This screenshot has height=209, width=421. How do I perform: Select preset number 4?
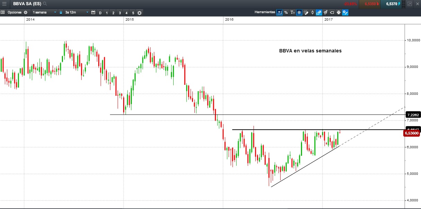pos(126,13)
